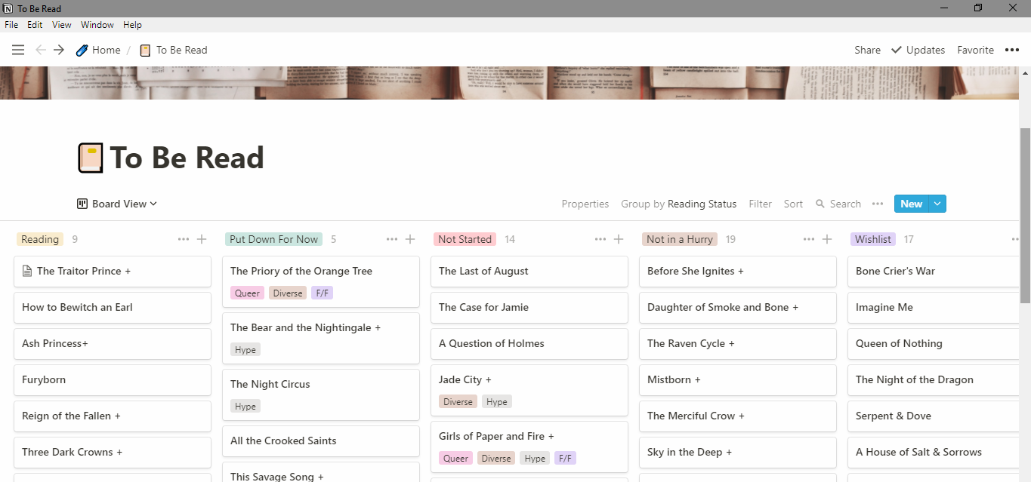Image resolution: width=1031 pixels, height=482 pixels.
Task: Click the Share button
Action: (867, 50)
